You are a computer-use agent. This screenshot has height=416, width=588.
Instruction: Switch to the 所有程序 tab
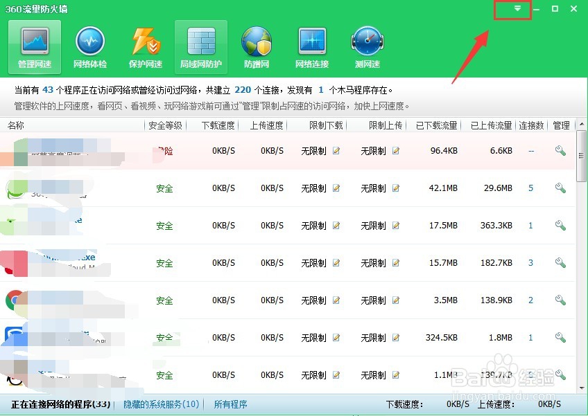tap(230, 404)
